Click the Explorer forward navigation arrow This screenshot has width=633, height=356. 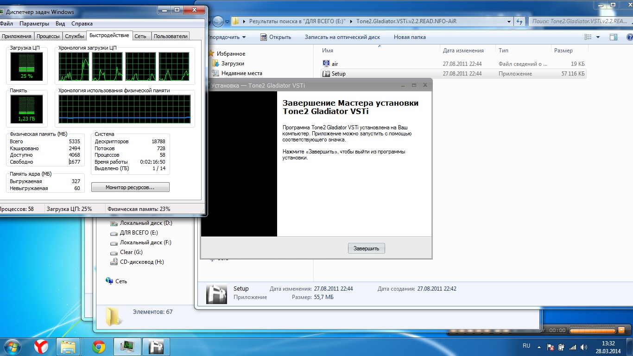[218, 21]
